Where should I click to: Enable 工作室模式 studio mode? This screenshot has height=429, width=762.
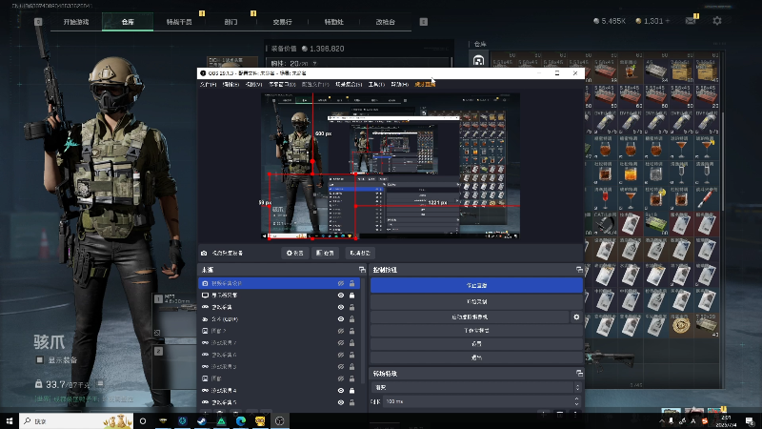click(x=476, y=330)
